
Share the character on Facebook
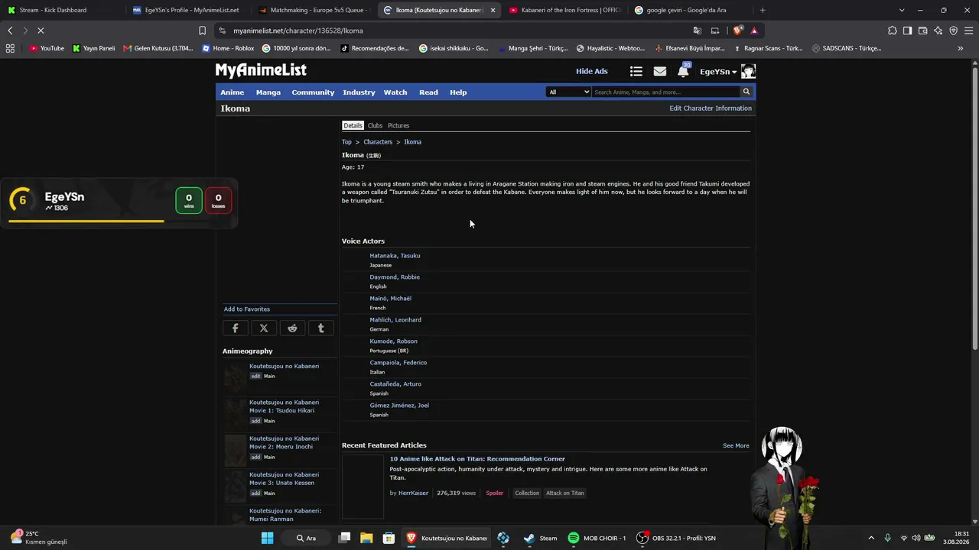(236, 328)
